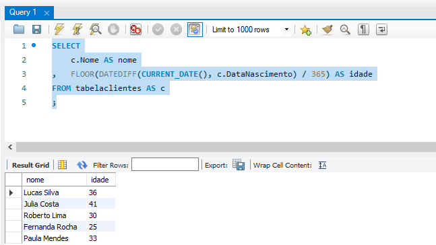436x245 pixels.
Task: Select idade cell with value 25
Action: [101, 227]
